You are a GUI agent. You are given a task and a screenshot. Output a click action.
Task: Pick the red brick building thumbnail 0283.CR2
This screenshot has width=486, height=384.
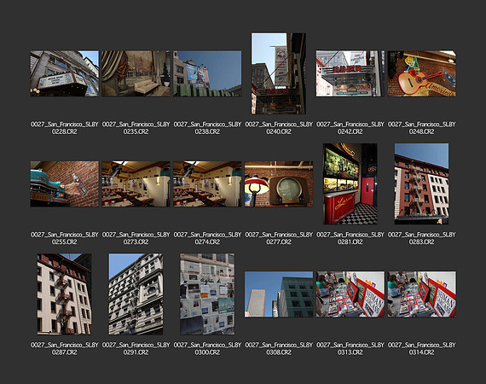421,184
